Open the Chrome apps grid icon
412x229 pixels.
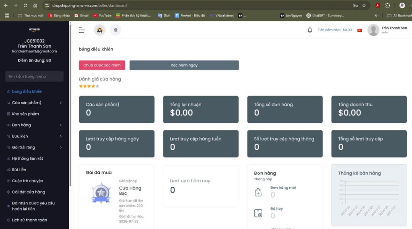point(7,16)
